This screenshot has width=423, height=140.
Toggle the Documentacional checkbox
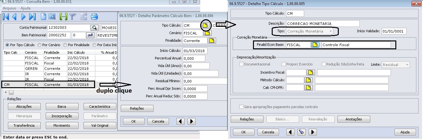coord(241,64)
